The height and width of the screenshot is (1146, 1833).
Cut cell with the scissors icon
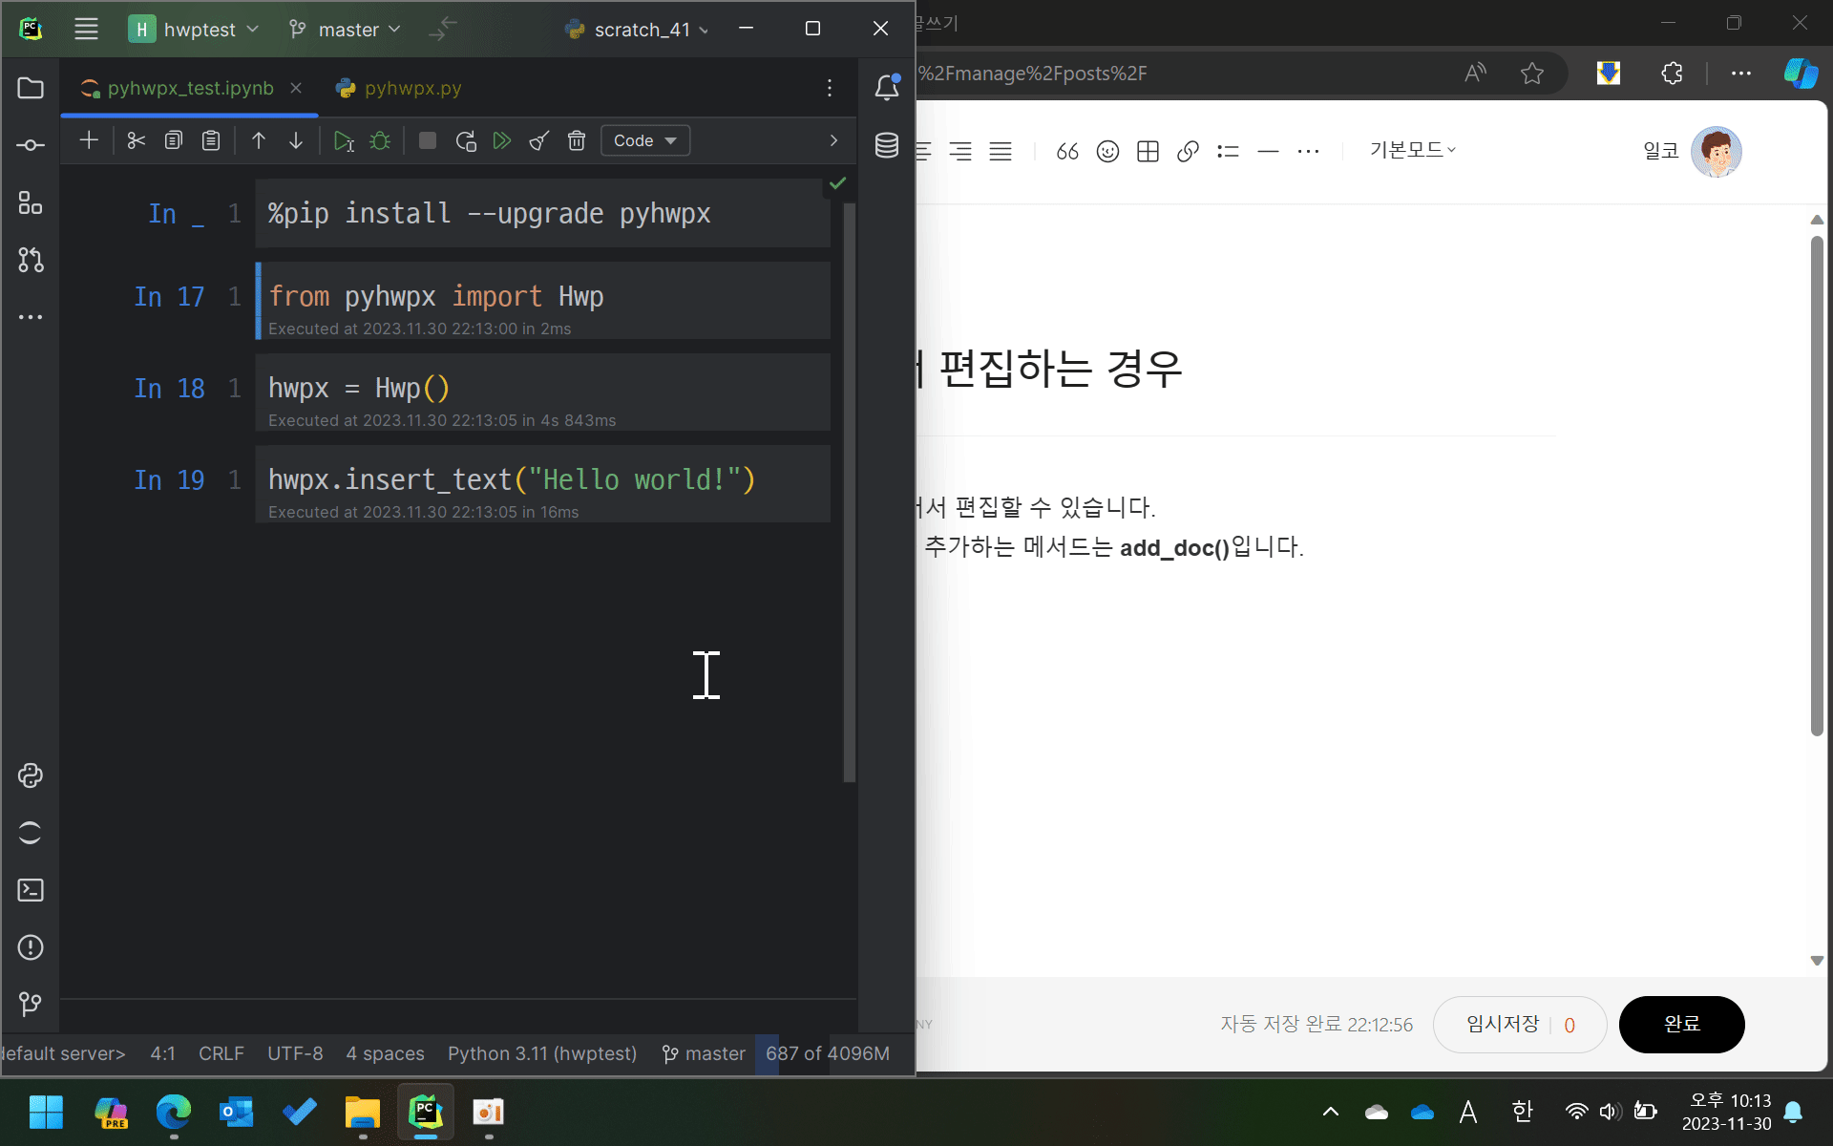136,141
